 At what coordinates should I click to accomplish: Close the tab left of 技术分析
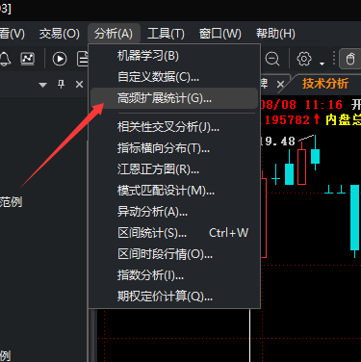280,85
